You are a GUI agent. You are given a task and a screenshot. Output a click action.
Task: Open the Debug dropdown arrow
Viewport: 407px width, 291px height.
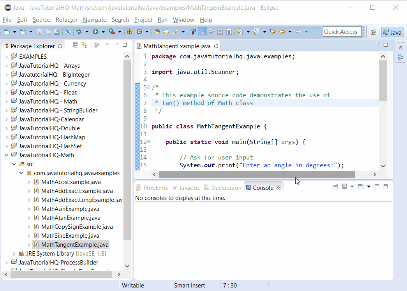[87, 32]
